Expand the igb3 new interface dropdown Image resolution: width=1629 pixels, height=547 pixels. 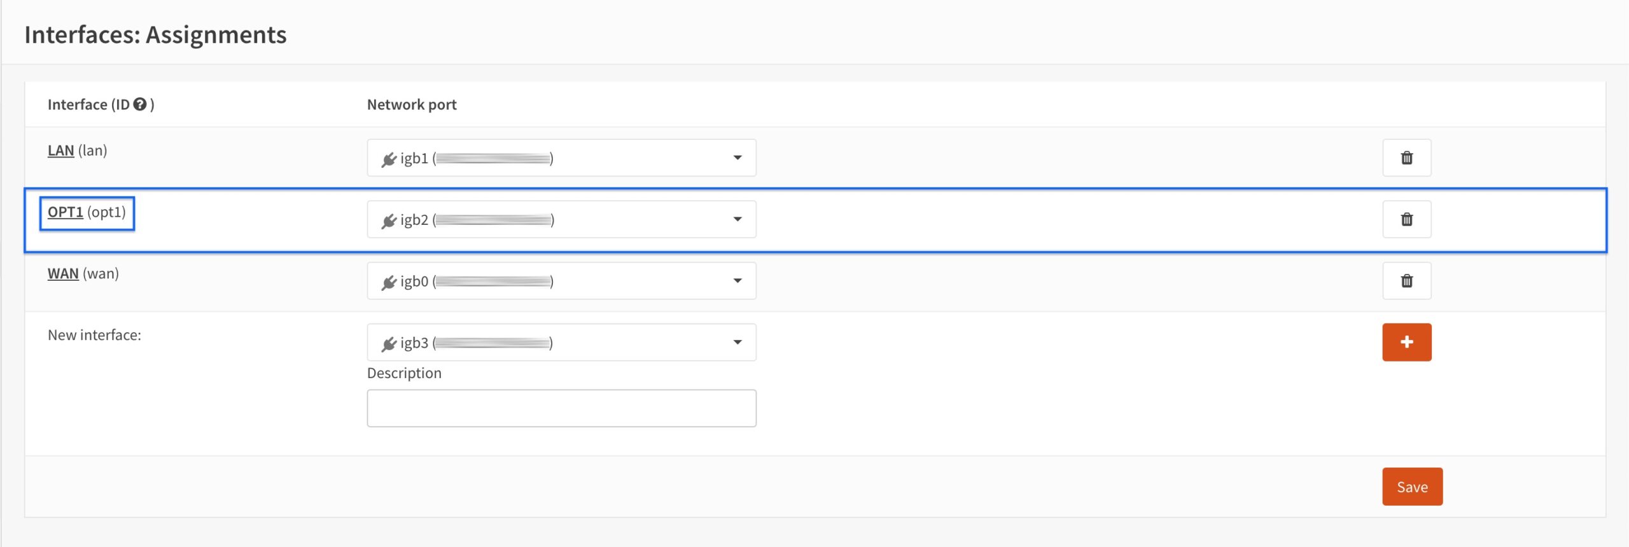[561, 342]
